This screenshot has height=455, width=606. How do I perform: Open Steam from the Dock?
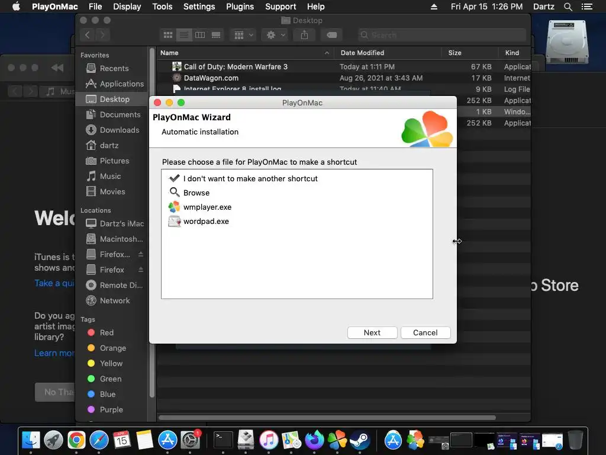coord(360,440)
